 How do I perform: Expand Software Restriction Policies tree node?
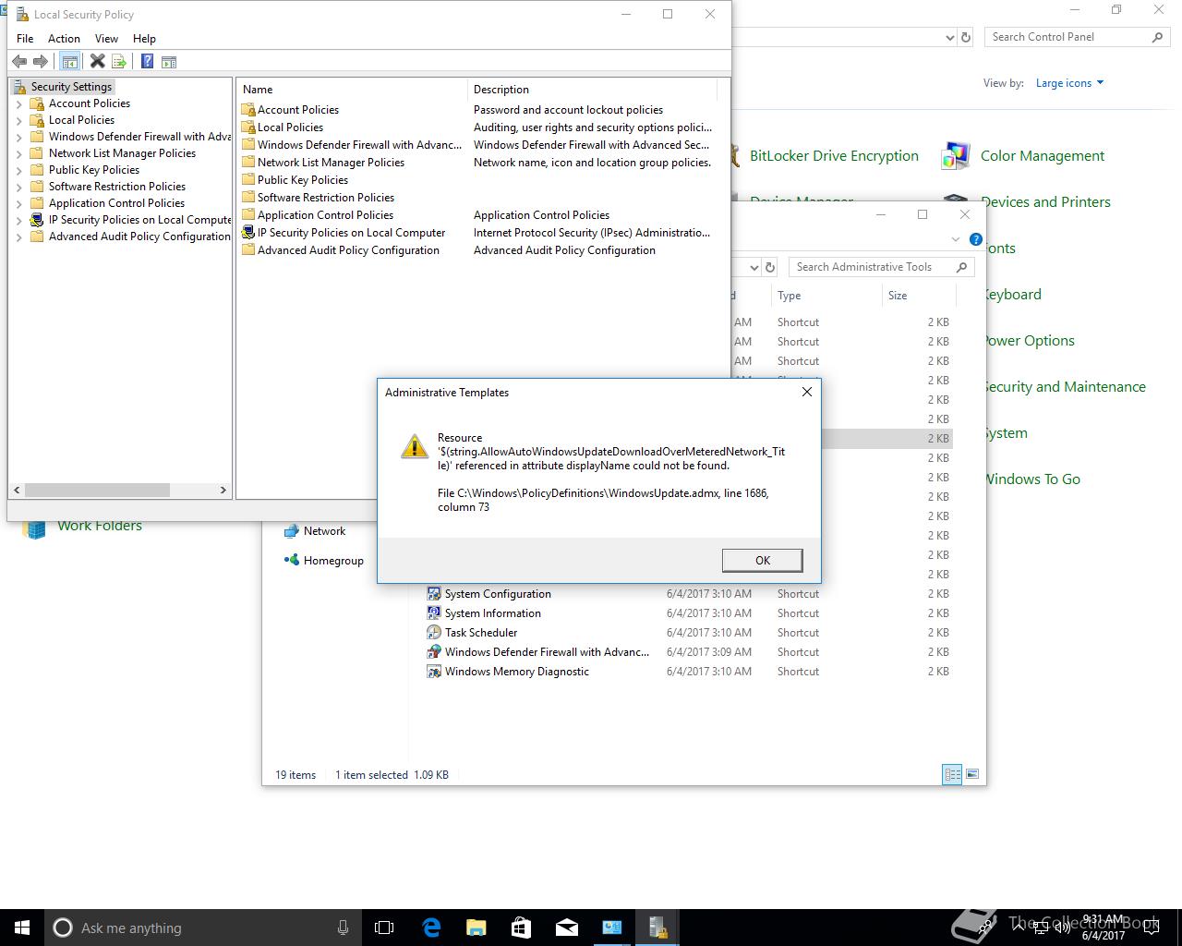[19, 187]
